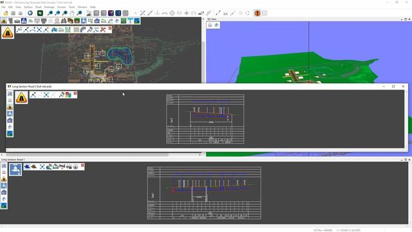Click the dark green square icon in main toolbar

(x=40, y=13)
